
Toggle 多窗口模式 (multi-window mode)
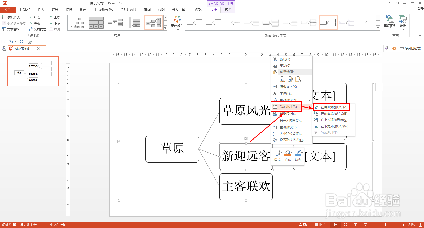point(410,48)
